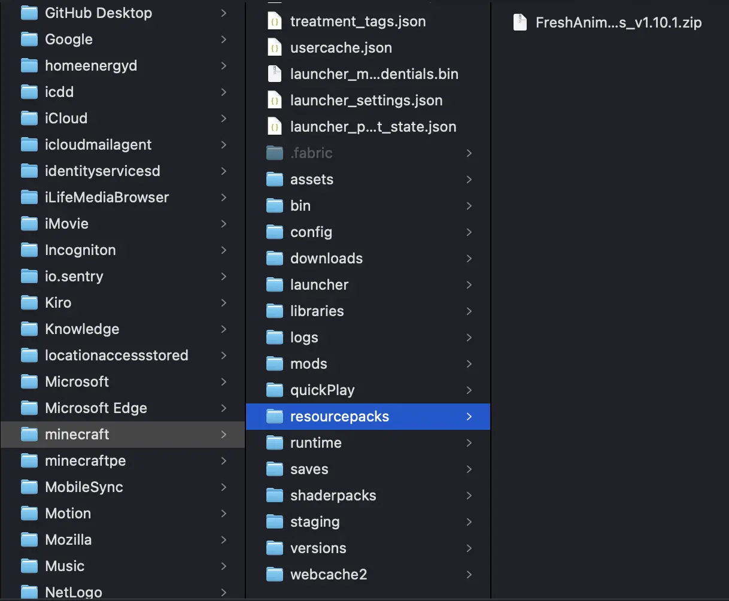Click the chevron next to iCloud
This screenshot has width=729, height=601.
click(x=224, y=118)
